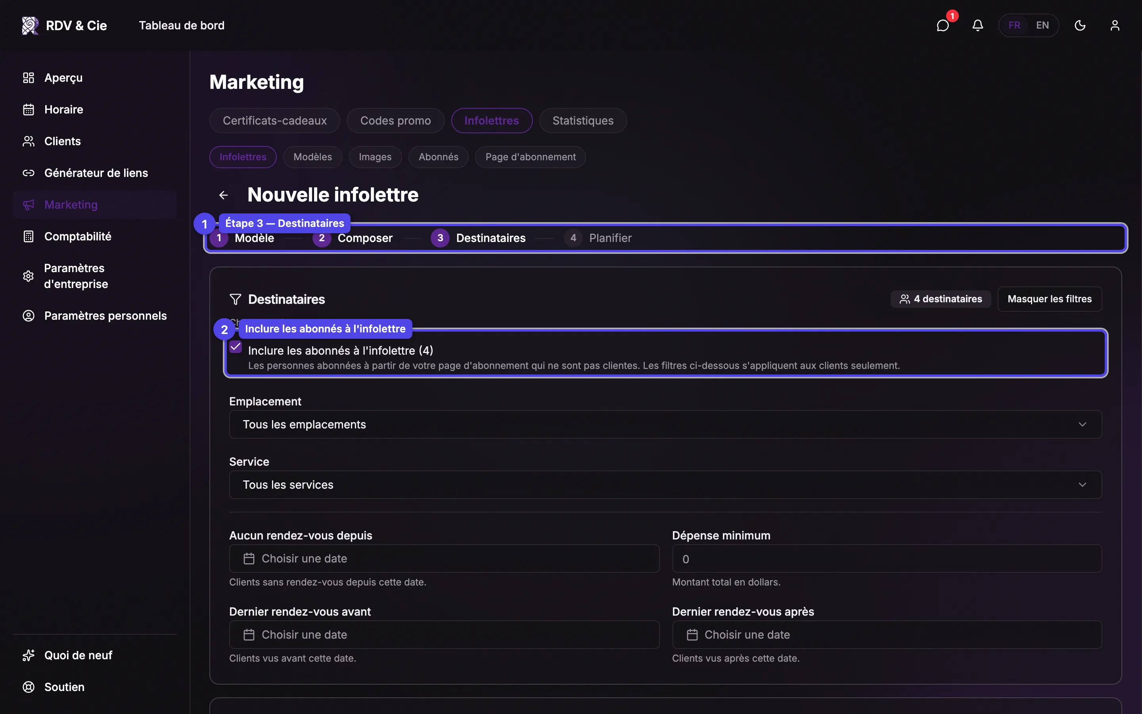Viewport: 1142px width, 714px height.
Task: Open the Images sub-tab
Action: click(375, 157)
